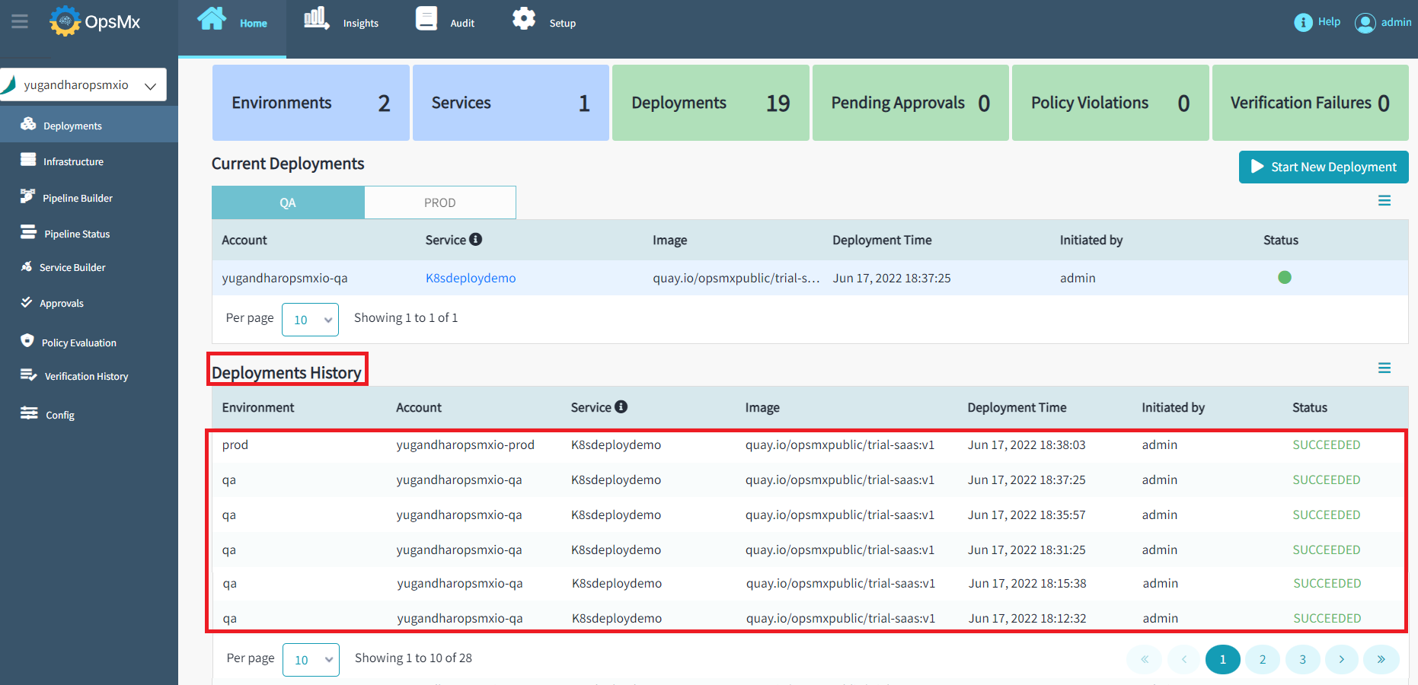Expand the yugandharopsmxio application dropdown

coord(150,86)
